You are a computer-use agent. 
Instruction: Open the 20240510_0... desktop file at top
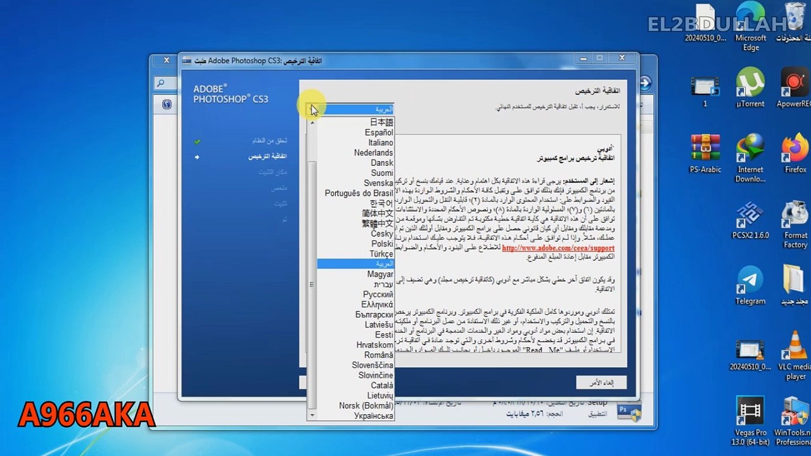click(705, 22)
